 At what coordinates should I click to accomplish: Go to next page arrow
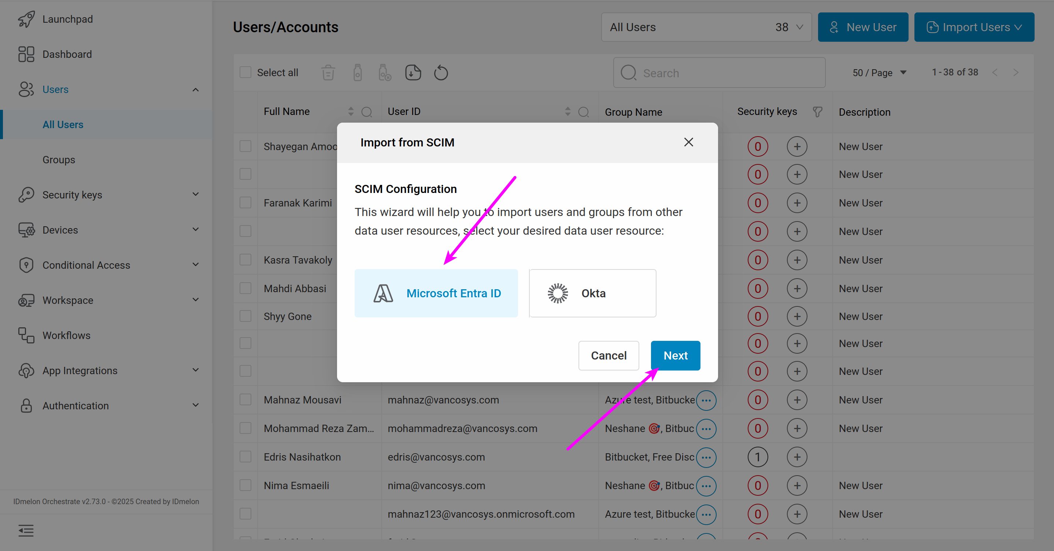pyautogui.click(x=1016, y=73)
